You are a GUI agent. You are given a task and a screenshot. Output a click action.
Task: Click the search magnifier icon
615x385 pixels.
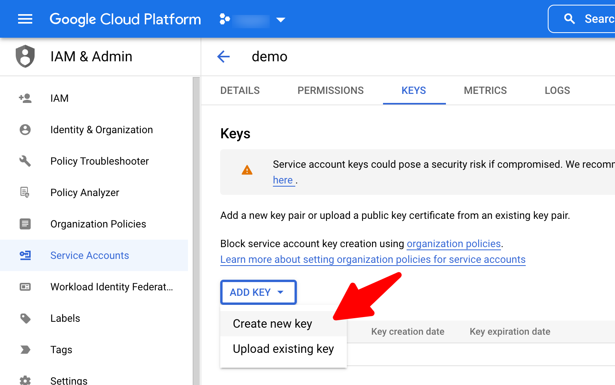pos(569,19)
